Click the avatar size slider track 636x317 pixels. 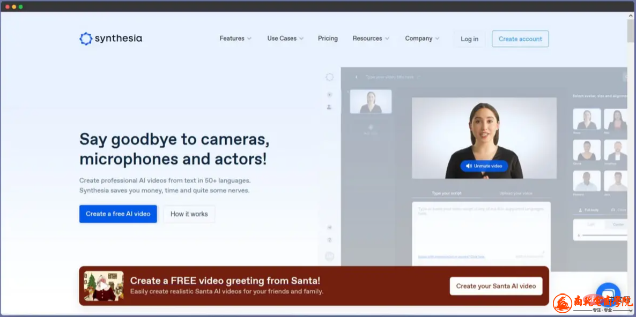point(603,236)
